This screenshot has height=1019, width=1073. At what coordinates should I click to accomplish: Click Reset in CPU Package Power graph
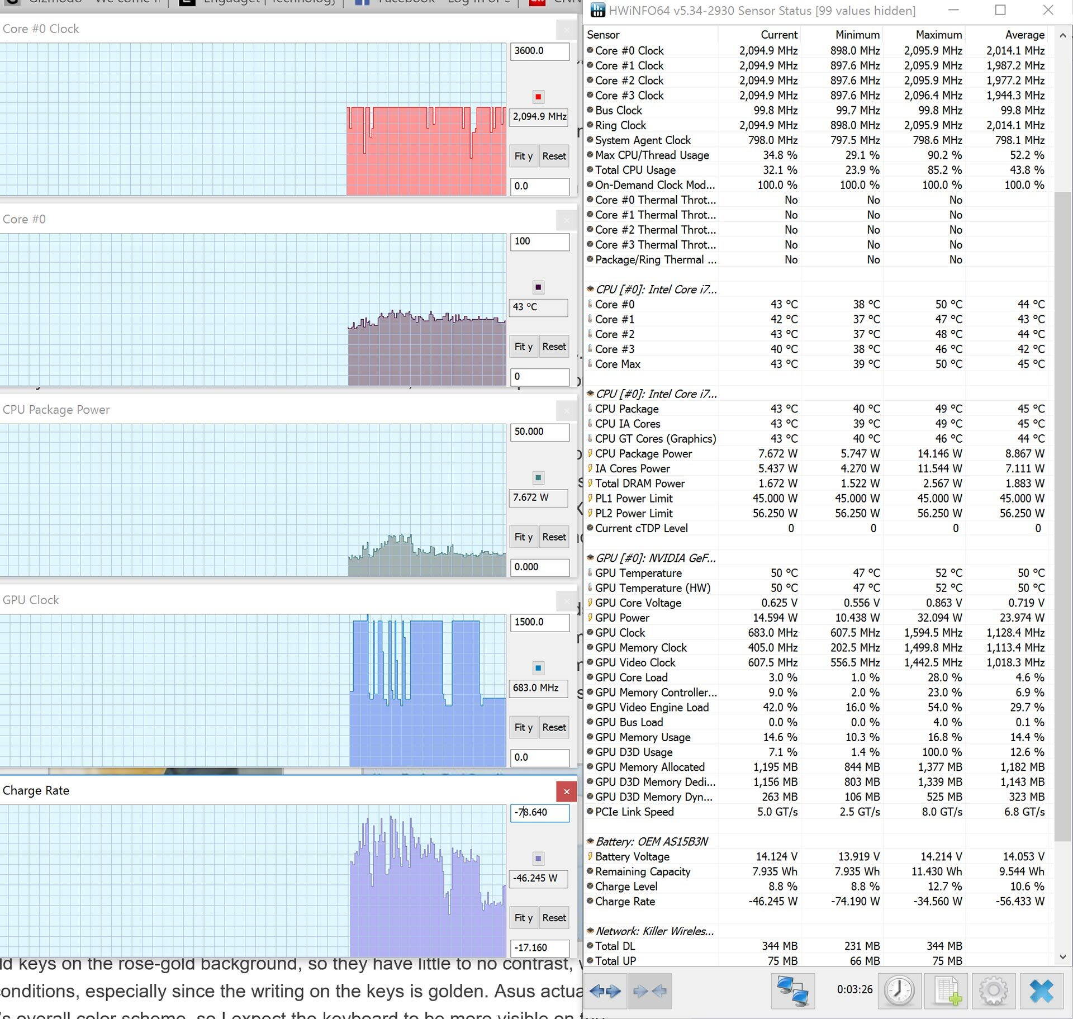pos(554,537)
